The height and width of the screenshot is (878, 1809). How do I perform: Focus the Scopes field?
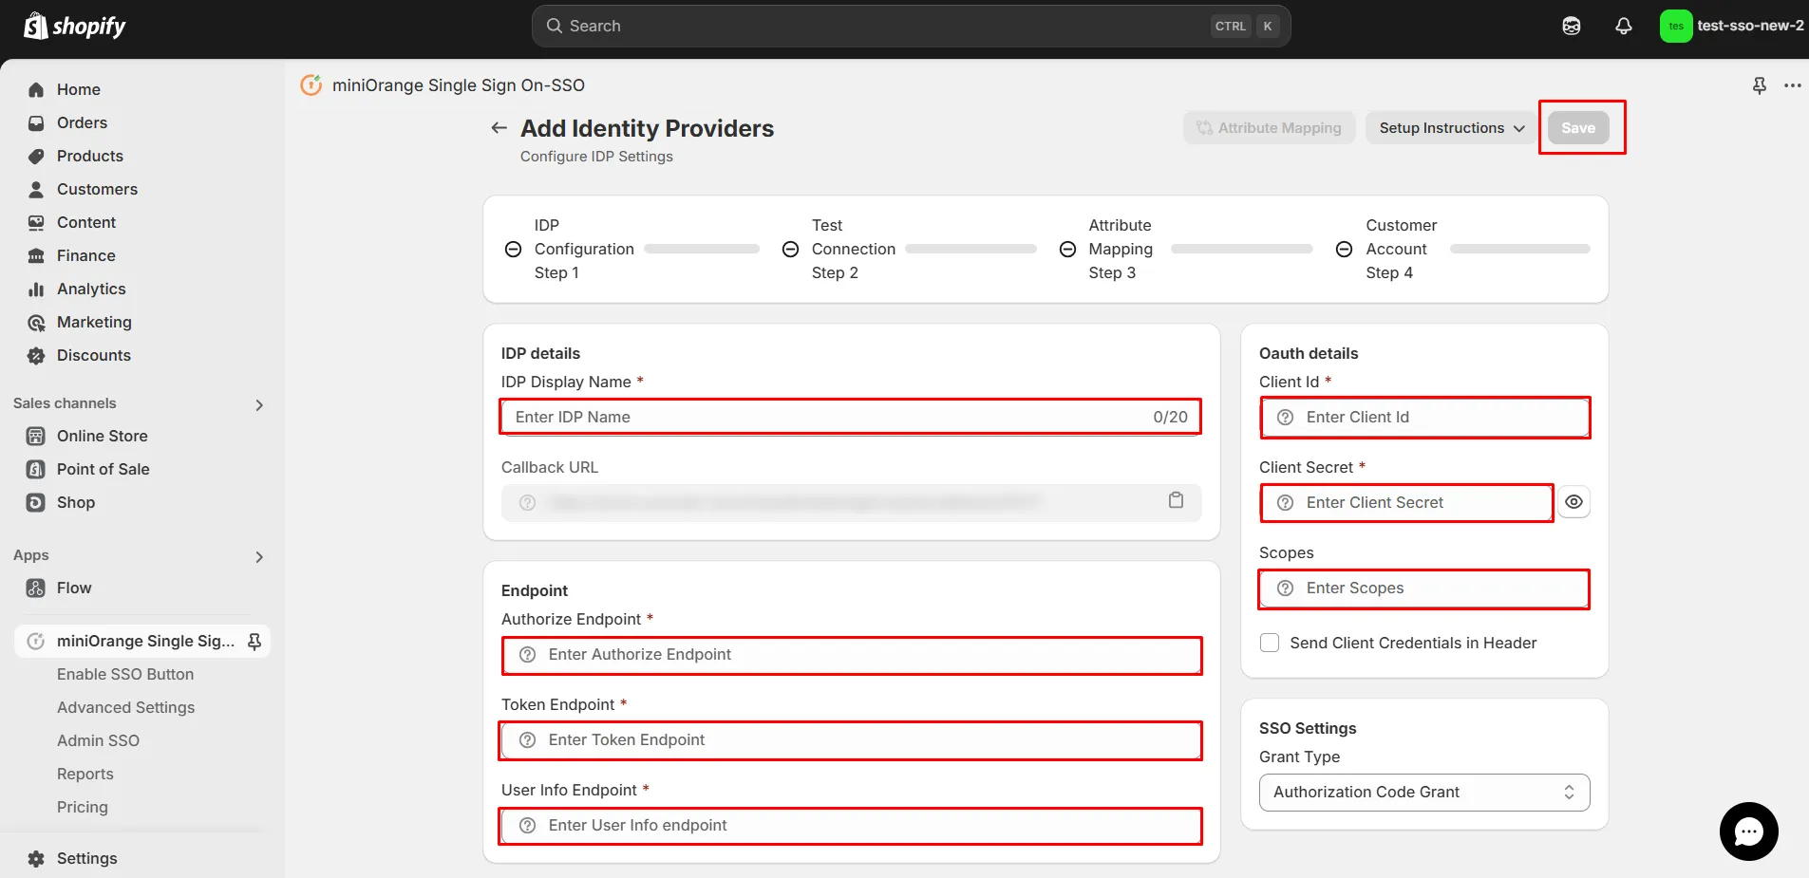[1424, 588]
